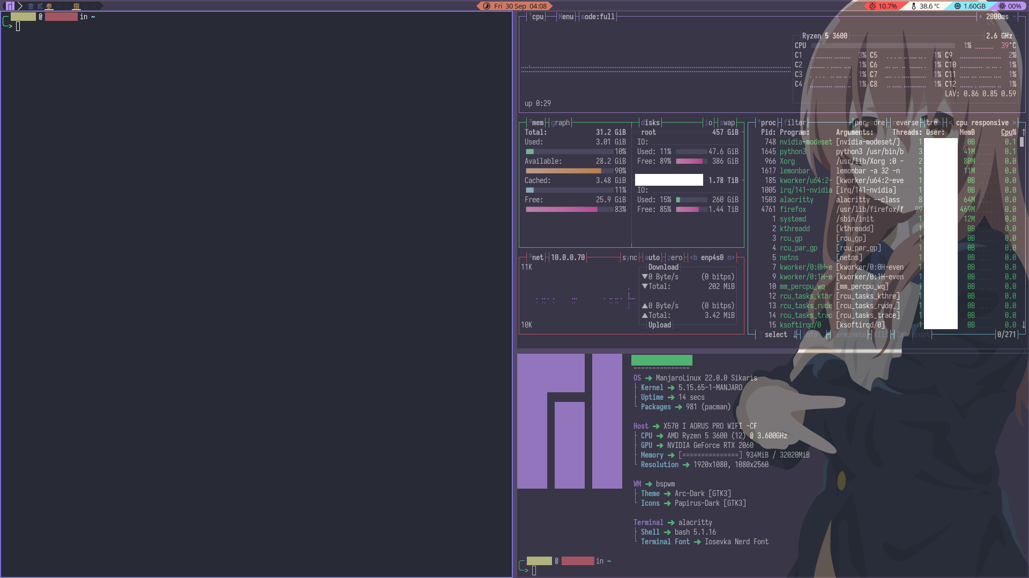Click the Manjaro logo in the lemonbar
Screen dimensions: 1029x578
(10, 6)
